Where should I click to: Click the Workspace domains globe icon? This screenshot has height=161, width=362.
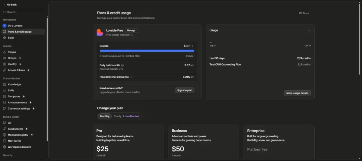[x=5, y=147]
